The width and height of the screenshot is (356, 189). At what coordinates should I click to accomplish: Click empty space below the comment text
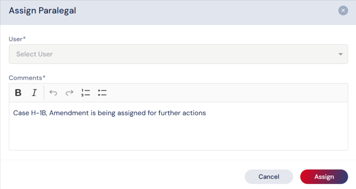pos(178,136)
